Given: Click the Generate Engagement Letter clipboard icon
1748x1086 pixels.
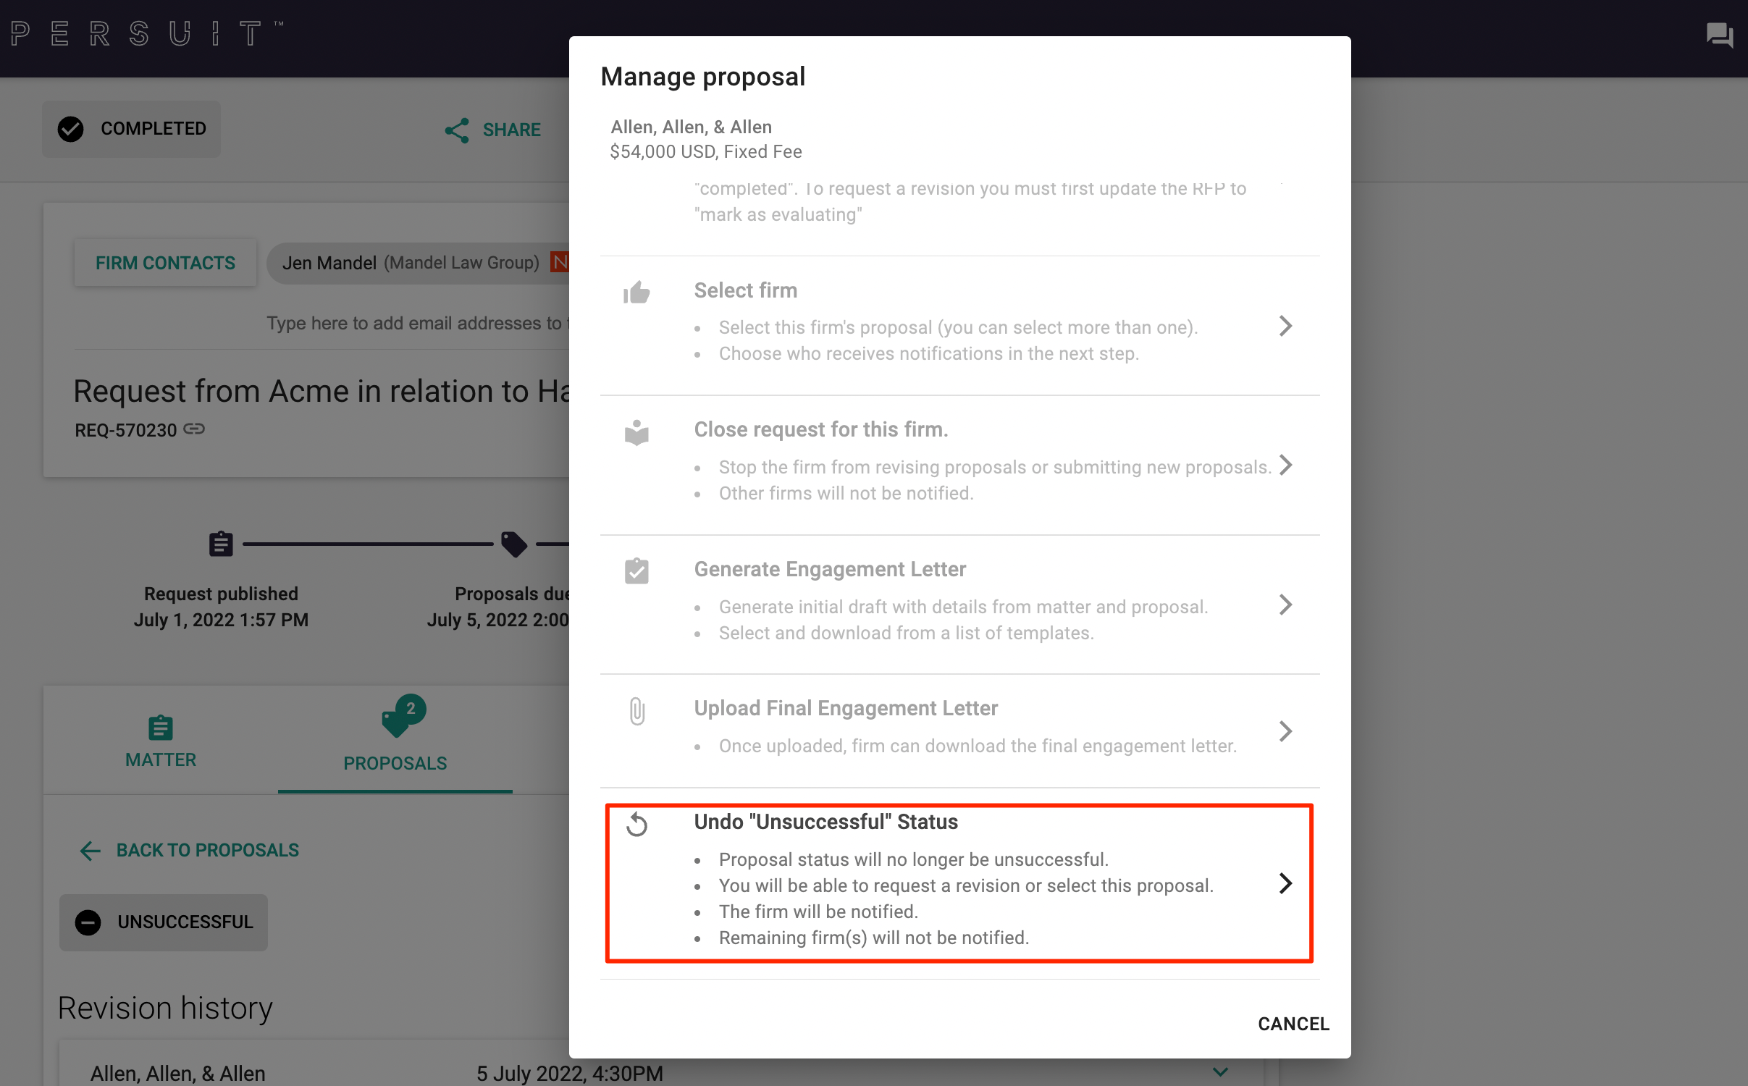Looking at the screenshot, I should (636, 571).
